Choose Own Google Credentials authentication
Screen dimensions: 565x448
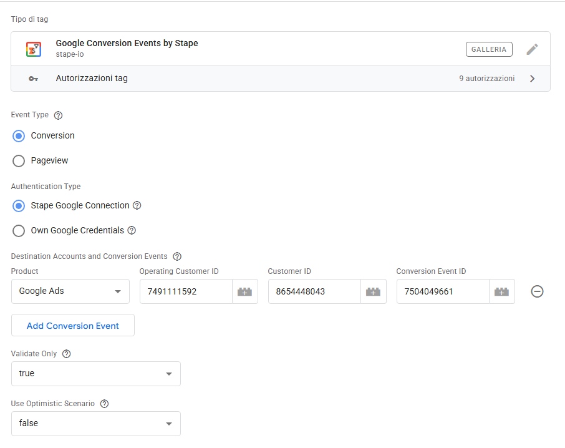19,231
